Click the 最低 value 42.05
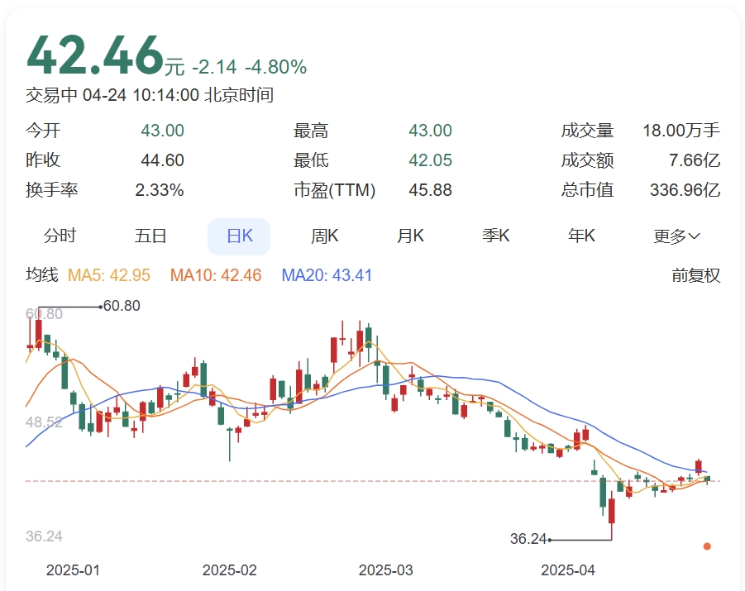745x591 pixels. (431, 160)
